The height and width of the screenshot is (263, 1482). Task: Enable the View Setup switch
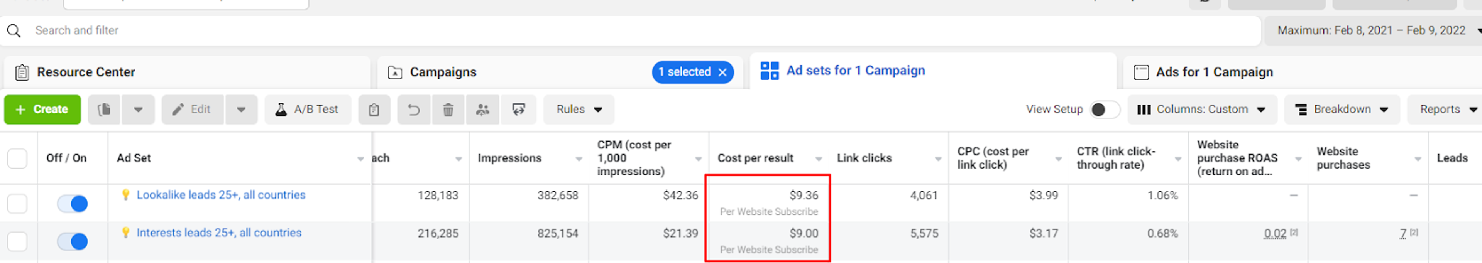(x=1104, y=109)
